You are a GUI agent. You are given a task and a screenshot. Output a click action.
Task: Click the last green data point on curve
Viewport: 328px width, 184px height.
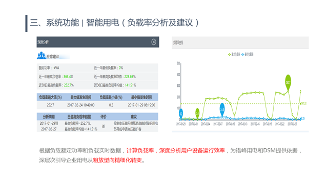pyautogui.click(x=301, y=91)
